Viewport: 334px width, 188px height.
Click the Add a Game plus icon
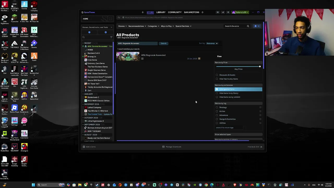coord(84,147)
